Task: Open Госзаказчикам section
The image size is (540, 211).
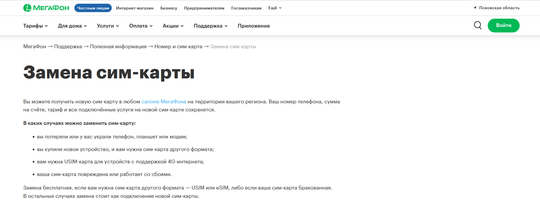Action: click(x=246, y=8)
